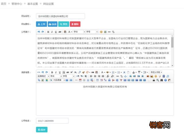This screenshot has height=134, width=184.
Task: Insert time with the clock icon
Action: [84, 80]
